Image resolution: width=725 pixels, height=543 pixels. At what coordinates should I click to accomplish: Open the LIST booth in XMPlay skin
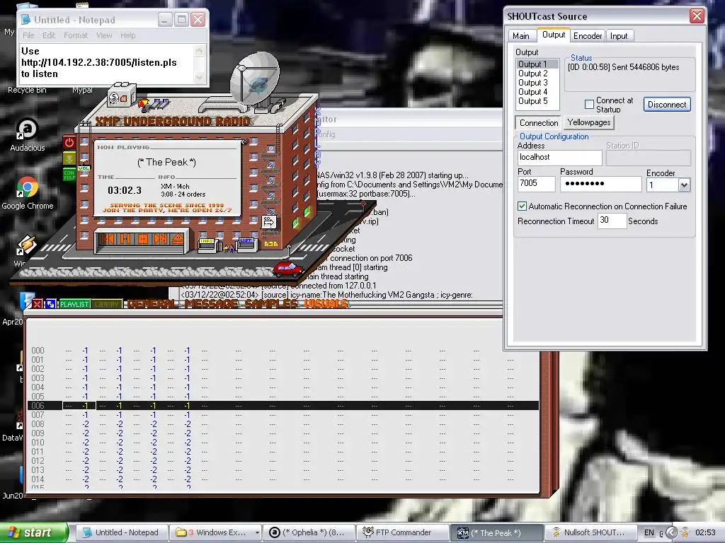[x=246, y=244]
